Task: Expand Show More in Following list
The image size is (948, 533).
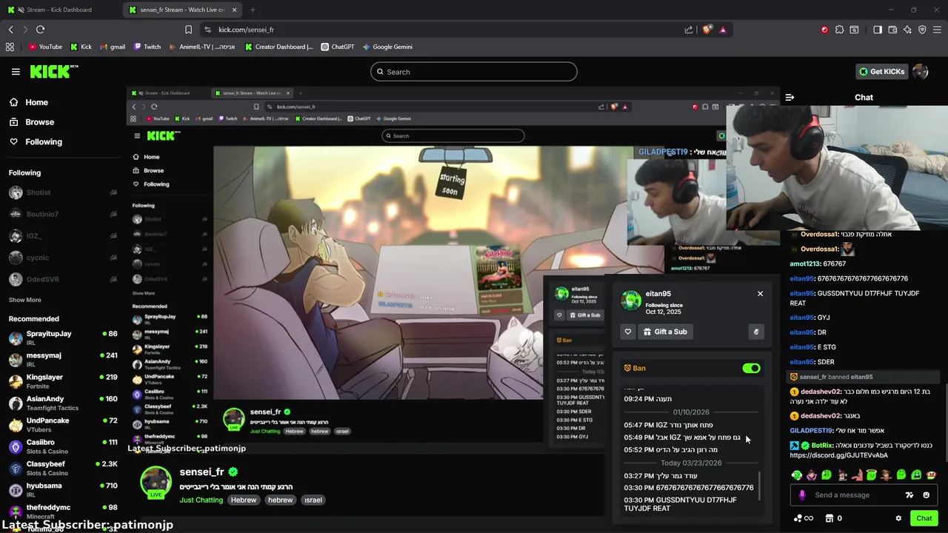Action: [x=24, y=300]
